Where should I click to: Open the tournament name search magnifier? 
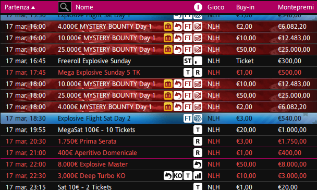point(65,7)
